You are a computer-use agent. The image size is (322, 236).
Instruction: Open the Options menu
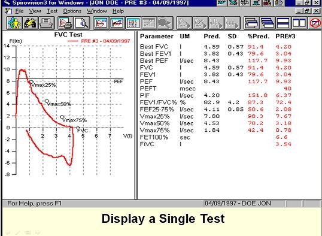pos(72,11)
